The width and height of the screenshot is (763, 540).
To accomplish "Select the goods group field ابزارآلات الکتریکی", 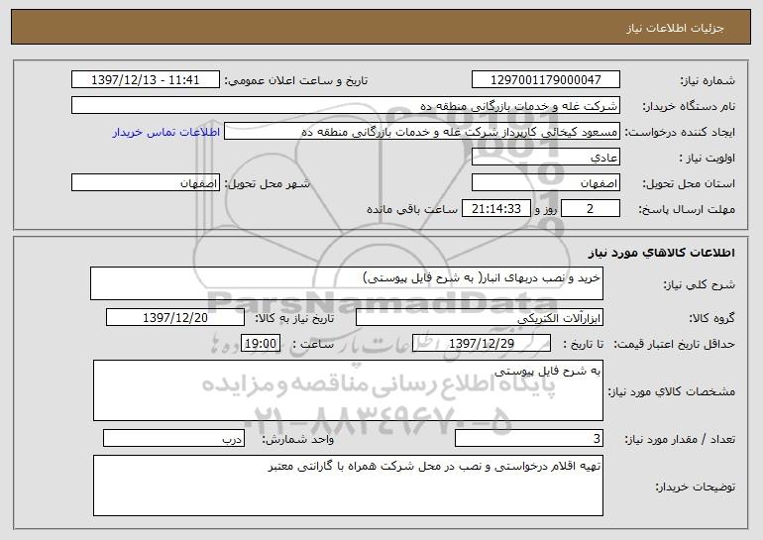I will (480, 318).
